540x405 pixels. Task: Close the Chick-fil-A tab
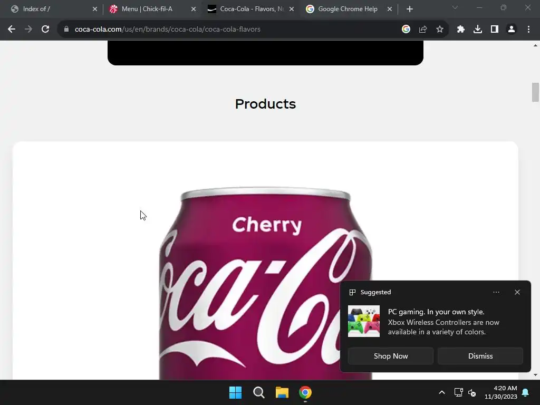coord(193,9)
